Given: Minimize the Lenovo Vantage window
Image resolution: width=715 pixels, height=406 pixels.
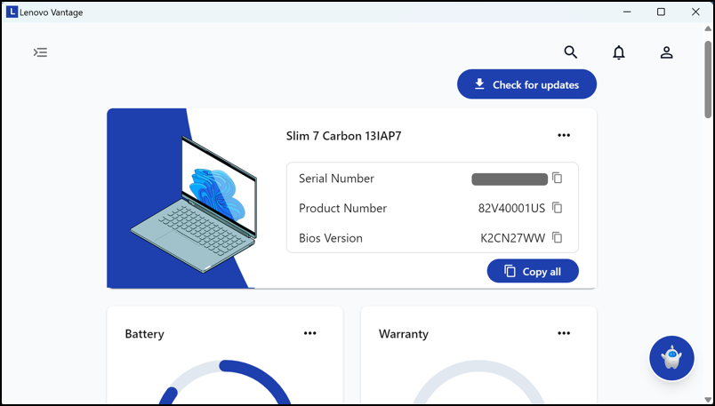Looking at the screenshot, I should pos(628,12).
